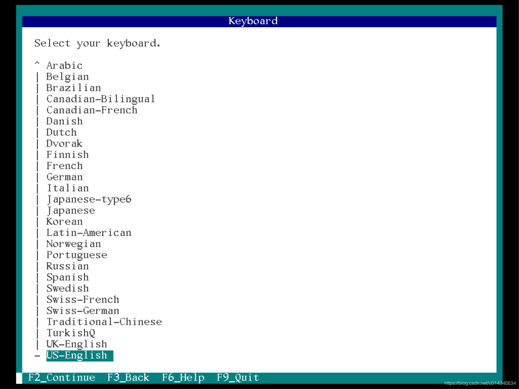The image size is (519, 389).
Task: Select Danish keyboard layout
Action: pyautogui.click(x=64, y=121)
